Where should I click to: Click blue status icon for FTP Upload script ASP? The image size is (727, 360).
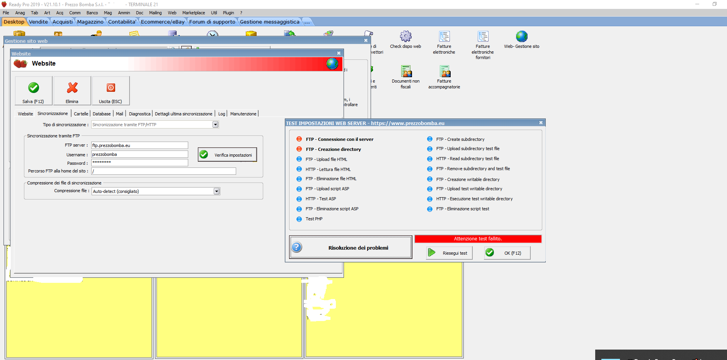(x=299, y=189)
